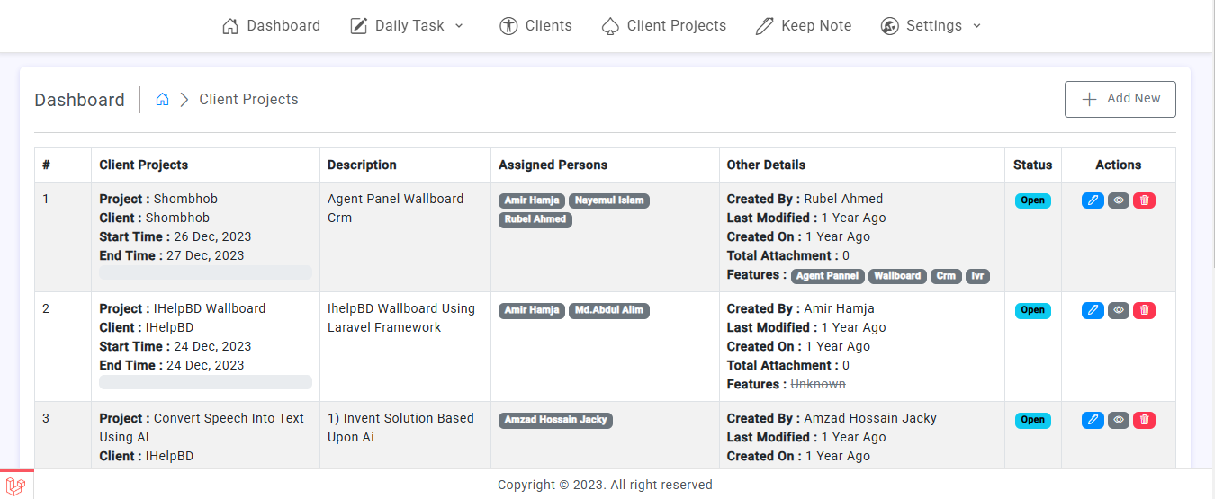Image resolution: width=1215 pixels, height=499 pixels.
Task: Click the Shombhob project progress bar
Action: (x=205, y=272)
